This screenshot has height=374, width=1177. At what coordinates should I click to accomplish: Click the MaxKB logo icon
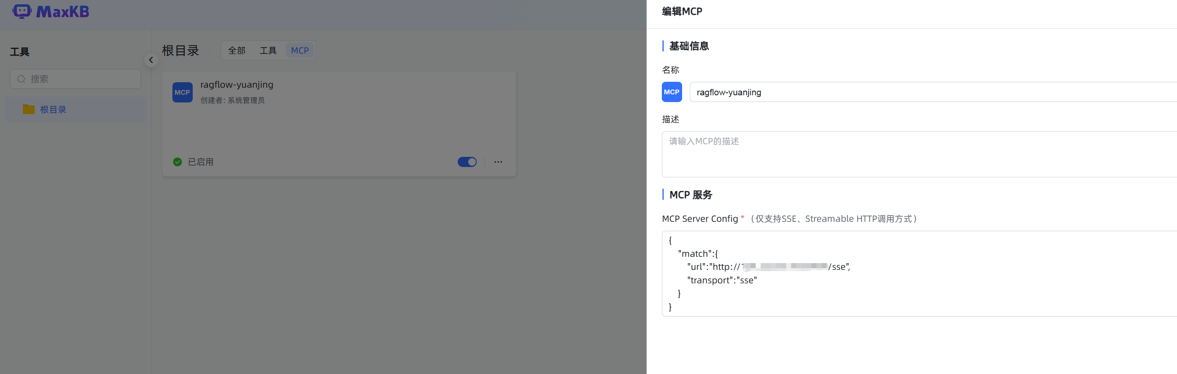pyautogui.click(x=22, y=11)
